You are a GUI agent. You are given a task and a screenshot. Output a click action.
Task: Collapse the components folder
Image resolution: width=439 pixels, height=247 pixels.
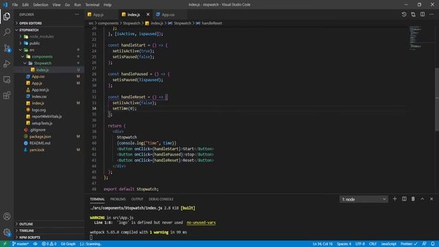[49, 56]
